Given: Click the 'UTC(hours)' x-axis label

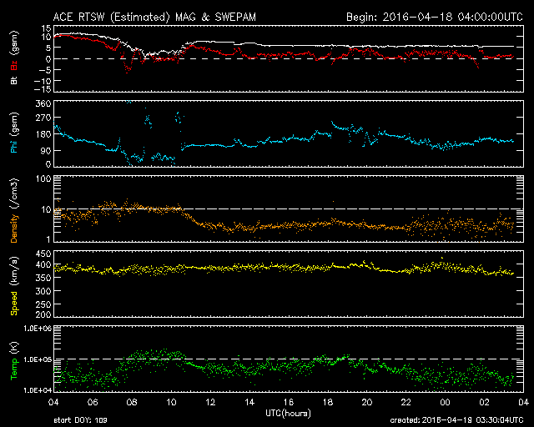Looking at the screenshot, I should tap(288, 414).
